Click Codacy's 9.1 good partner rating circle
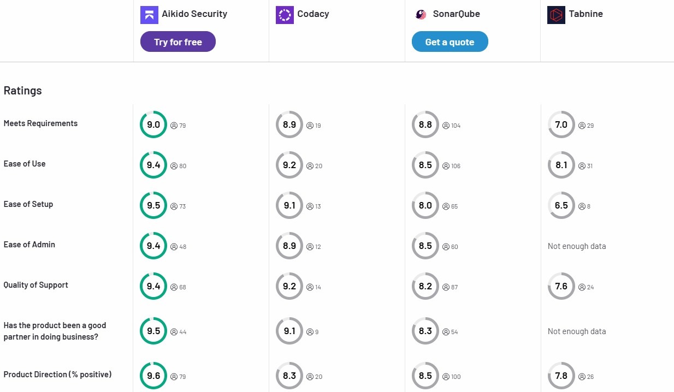The height and width of the screenshot is (392, 674). [289, 331]
